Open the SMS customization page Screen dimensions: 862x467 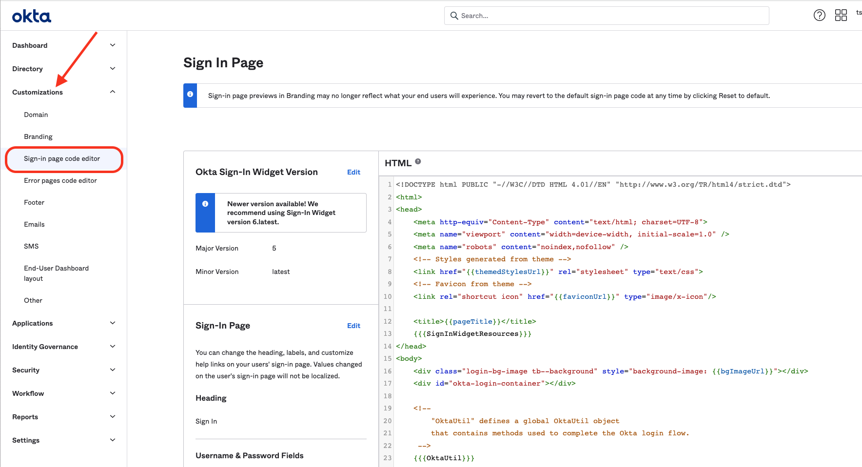coord(31,246)
